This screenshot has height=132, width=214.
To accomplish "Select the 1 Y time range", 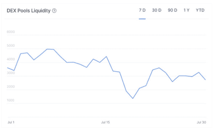I will coord(187,10).
